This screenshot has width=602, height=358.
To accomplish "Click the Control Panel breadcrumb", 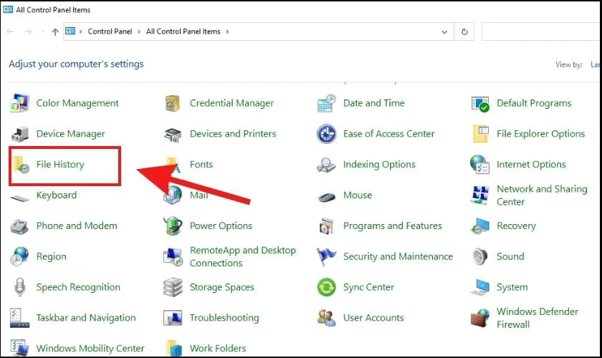I will pyautogui.click(x=110, y=32).
